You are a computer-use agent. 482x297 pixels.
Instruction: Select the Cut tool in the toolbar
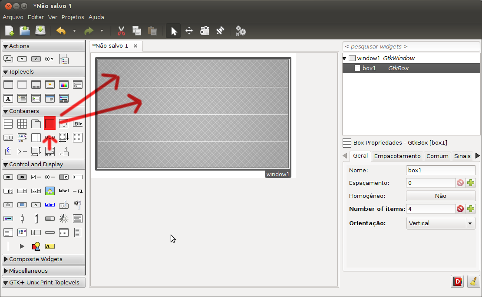click(121, 31)
